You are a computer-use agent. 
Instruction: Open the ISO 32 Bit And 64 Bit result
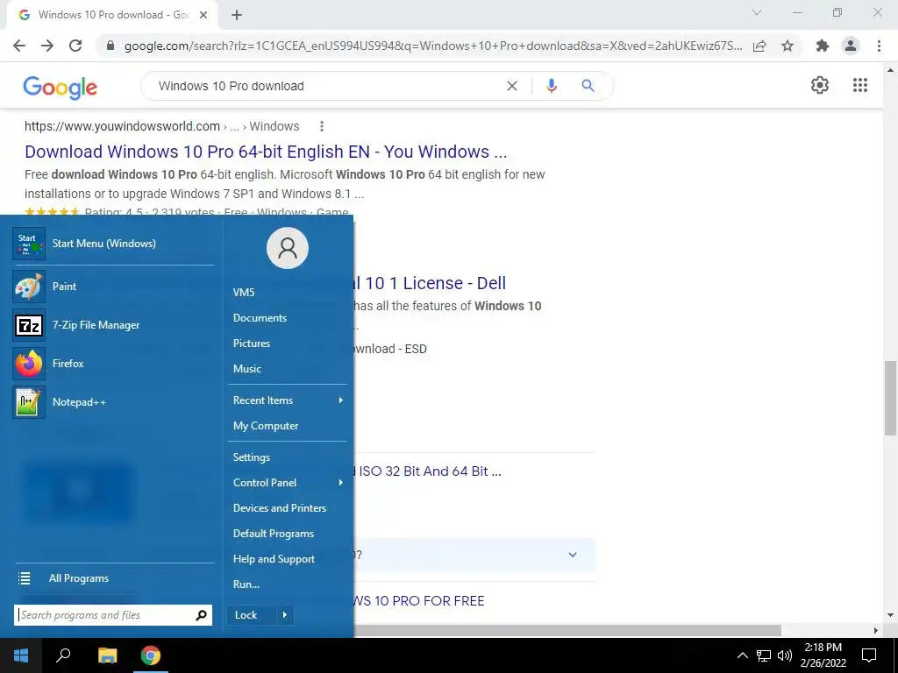pyautogui.click(x=428, y=471)
